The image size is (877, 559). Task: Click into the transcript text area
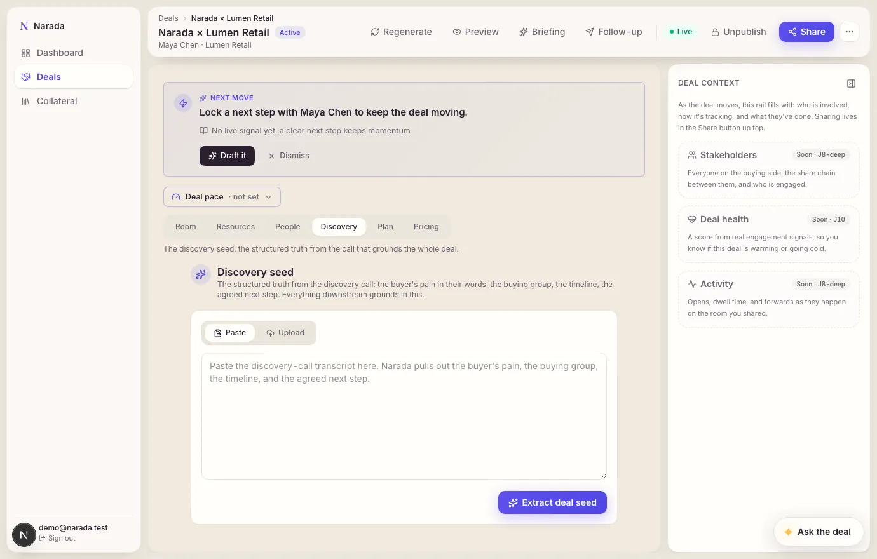404,416
